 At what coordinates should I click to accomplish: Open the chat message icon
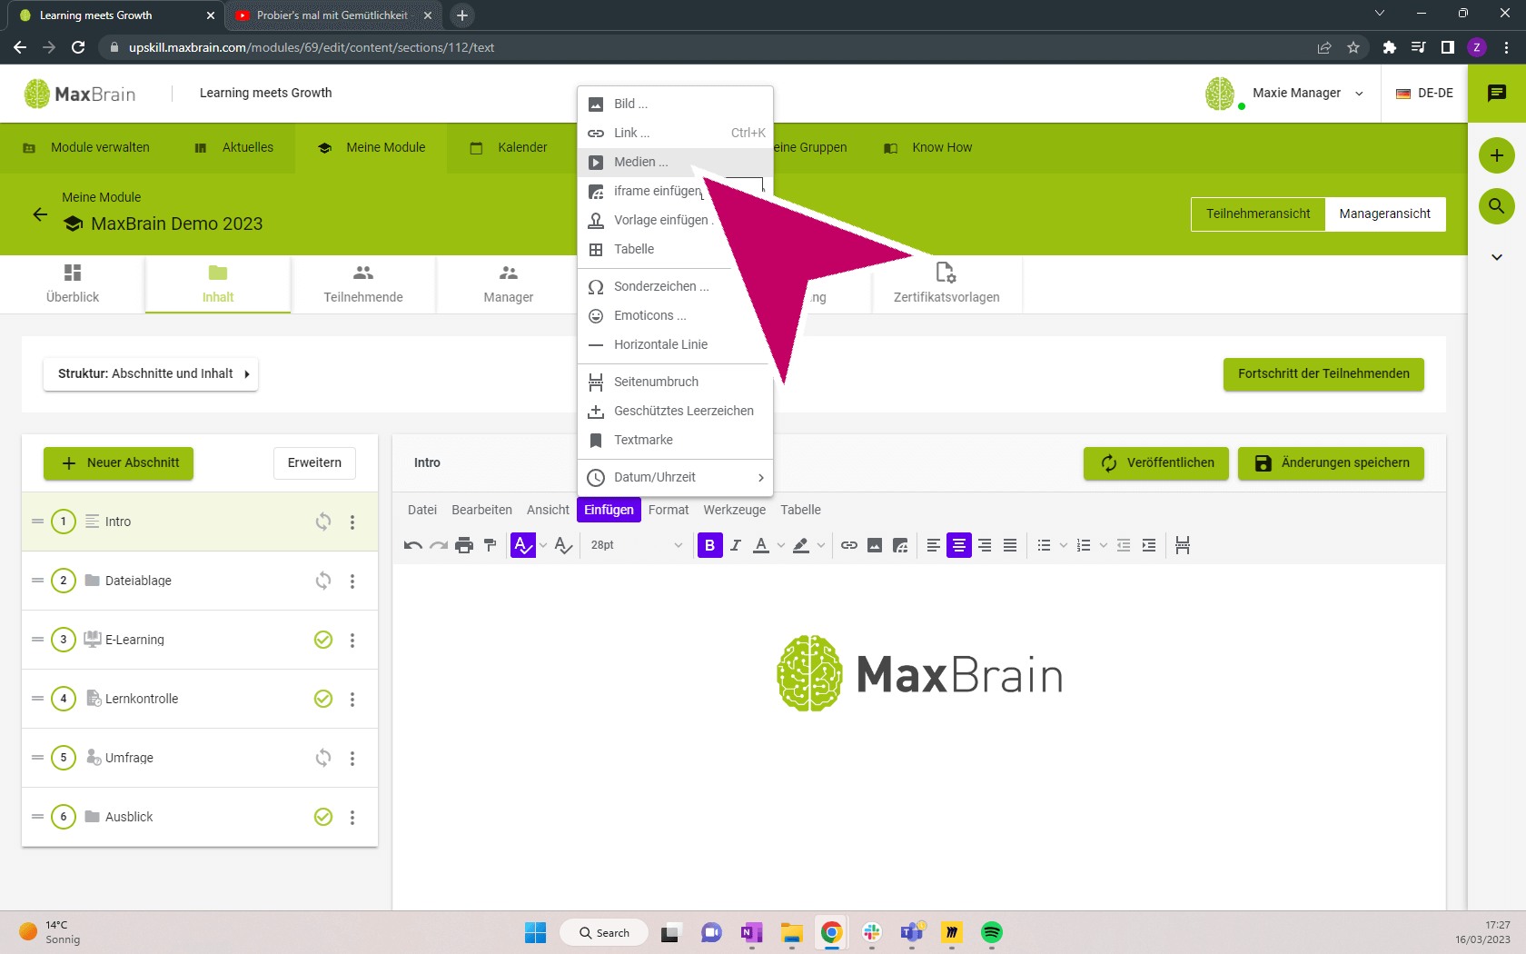[1497, 94]
